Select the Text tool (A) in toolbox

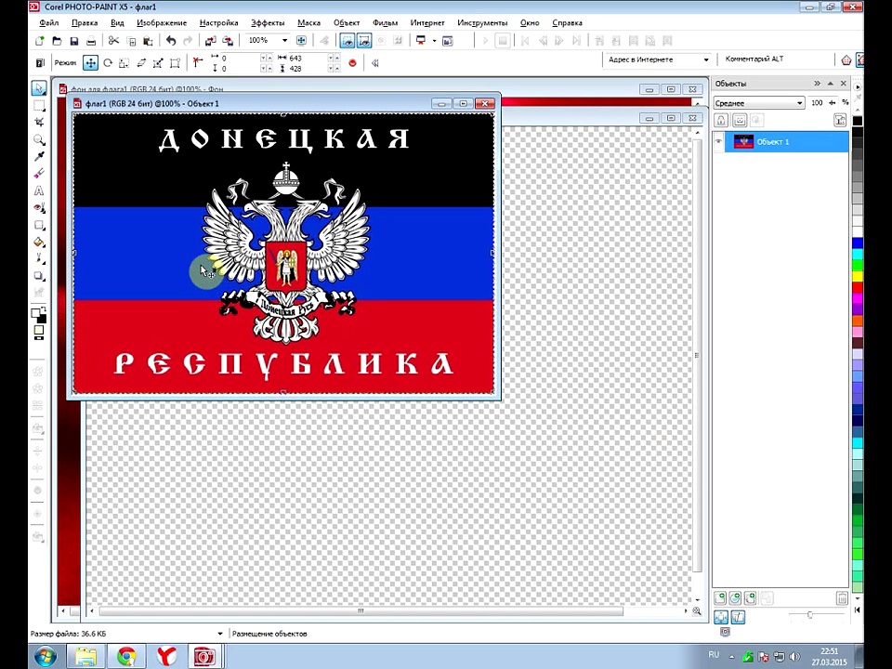[39, 190]
